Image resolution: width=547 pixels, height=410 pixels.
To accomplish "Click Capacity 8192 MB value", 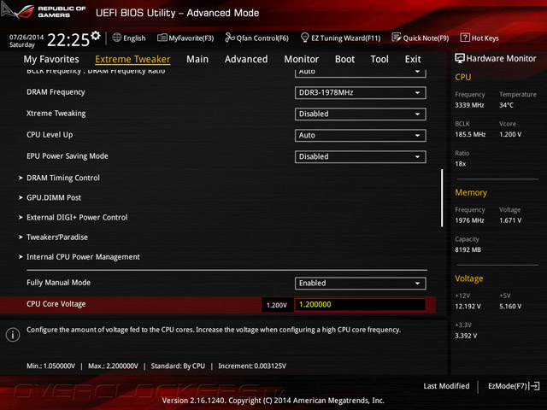I will [468, 249].
